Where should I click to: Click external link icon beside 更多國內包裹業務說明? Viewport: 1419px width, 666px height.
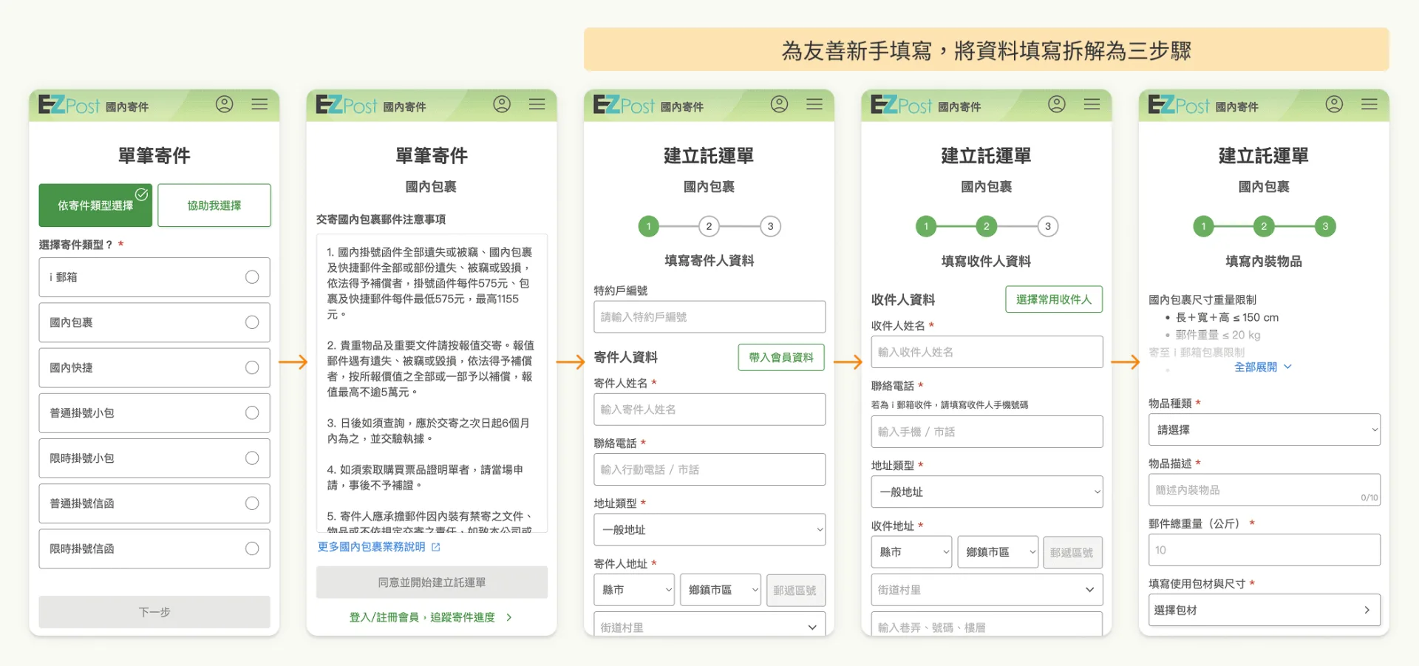coord(436,547)
